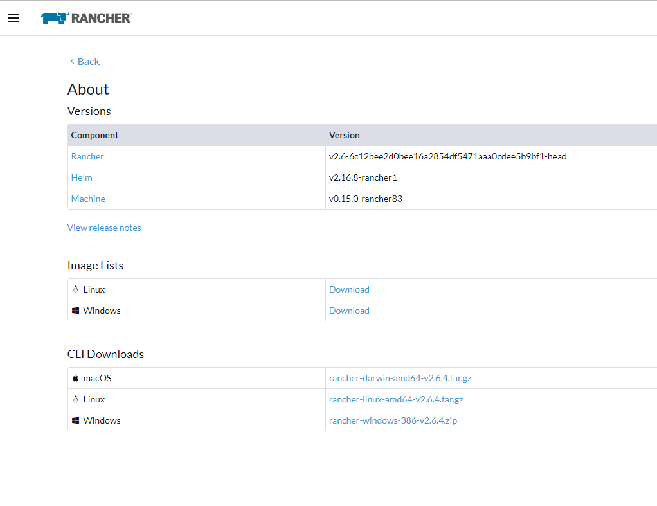Open the Rancher component link
The height and width of the screenshot is (506, 657).
click(x=87, y=156)
